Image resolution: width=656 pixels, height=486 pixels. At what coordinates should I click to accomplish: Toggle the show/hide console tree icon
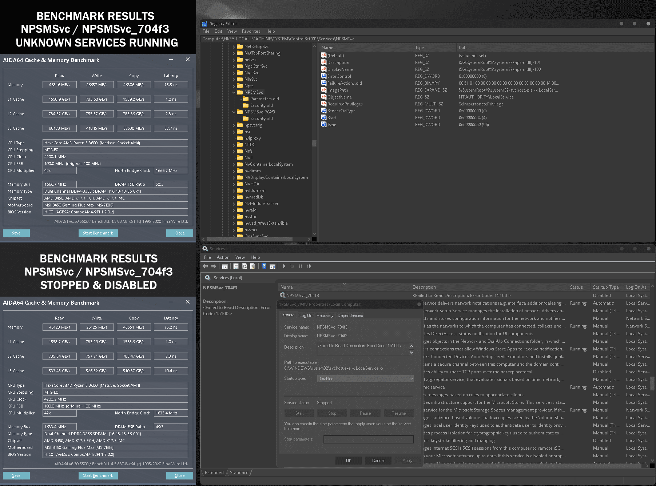point(225,266)
